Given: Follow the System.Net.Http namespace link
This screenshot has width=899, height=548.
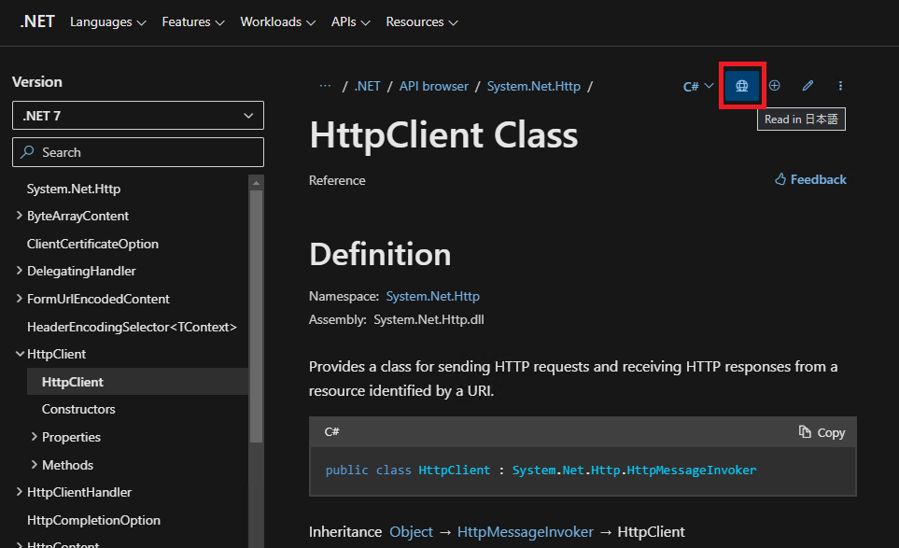Looking at the screenshot, I should 432,296.
